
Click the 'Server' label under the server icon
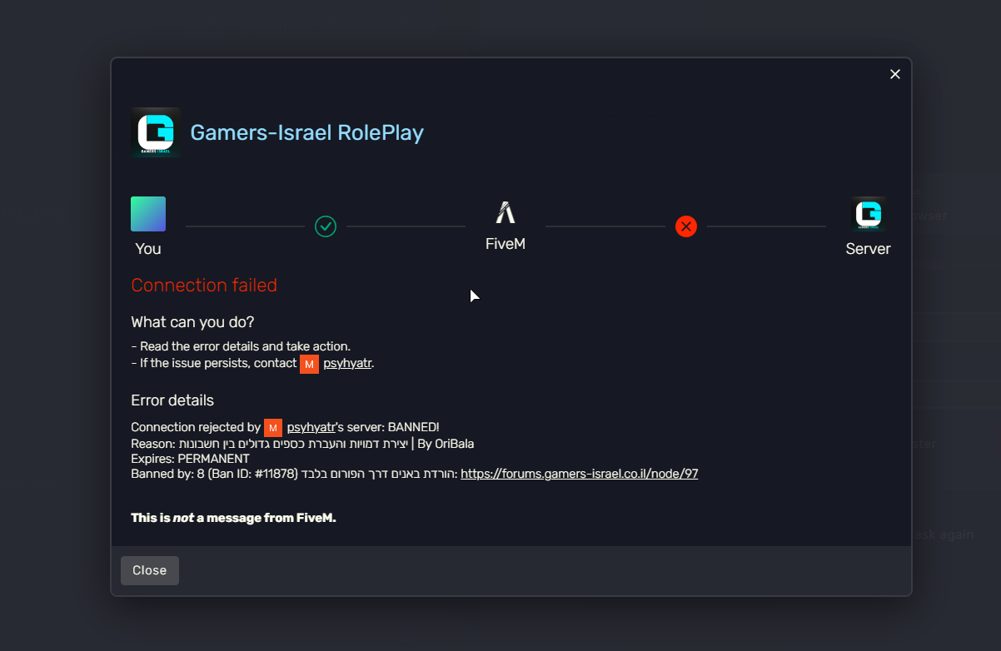pyautogui.click(x=868, y=249)
